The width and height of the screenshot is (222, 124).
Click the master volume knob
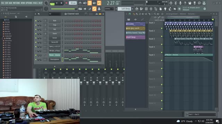[46, 3]
